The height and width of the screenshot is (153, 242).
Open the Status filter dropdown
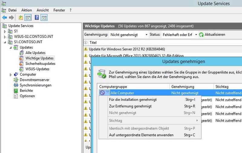tap(196, 35)
